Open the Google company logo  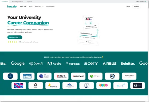pos(18,63)
